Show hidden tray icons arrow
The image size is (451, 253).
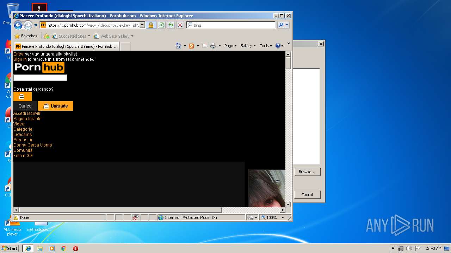[x=393, y=248]
